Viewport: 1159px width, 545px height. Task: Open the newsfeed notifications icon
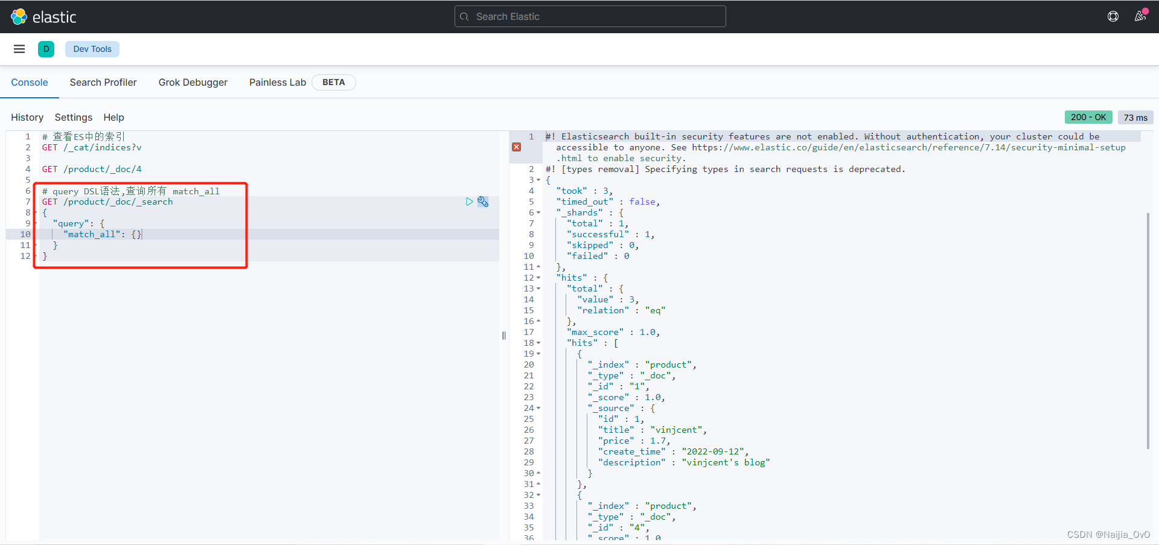tap(1140, 16)
